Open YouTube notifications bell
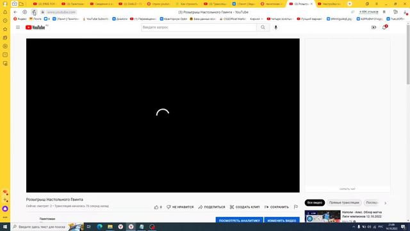Viewport: 410px width, 231px height. (384, 27)
